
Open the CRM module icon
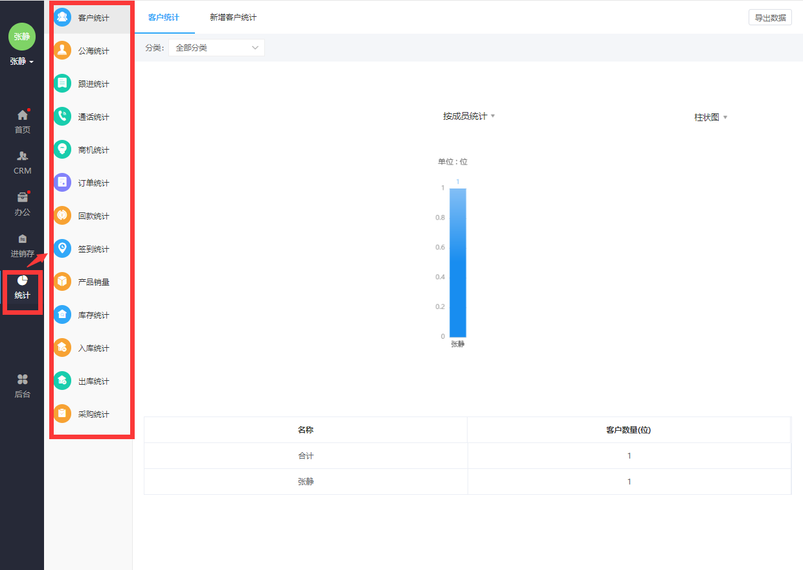click(23, 156)
